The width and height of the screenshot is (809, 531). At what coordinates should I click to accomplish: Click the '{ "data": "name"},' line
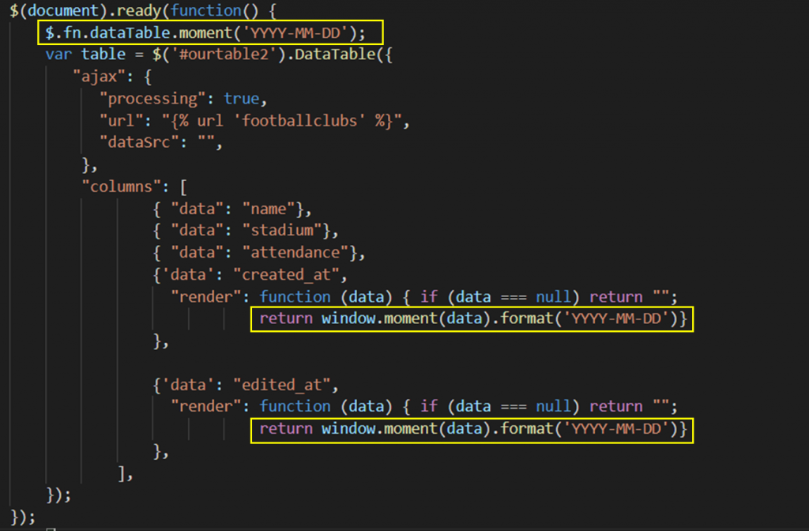point(232,209)
